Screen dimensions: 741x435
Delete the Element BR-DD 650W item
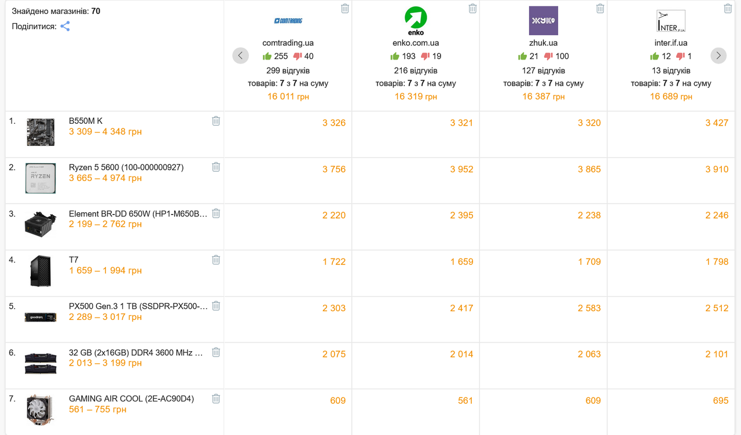click(x=216, y=213)
